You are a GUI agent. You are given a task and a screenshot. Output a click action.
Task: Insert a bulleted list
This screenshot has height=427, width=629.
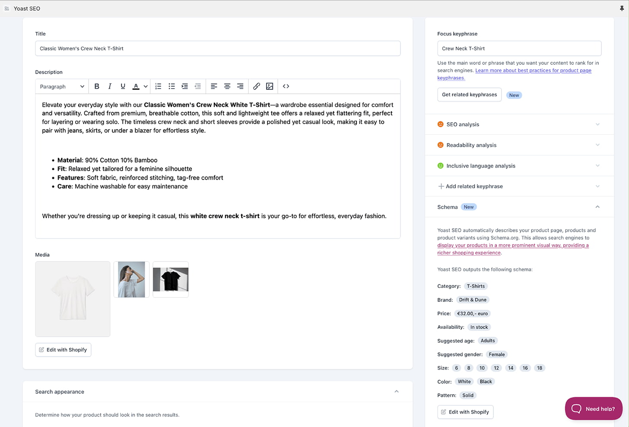point(172,86)
